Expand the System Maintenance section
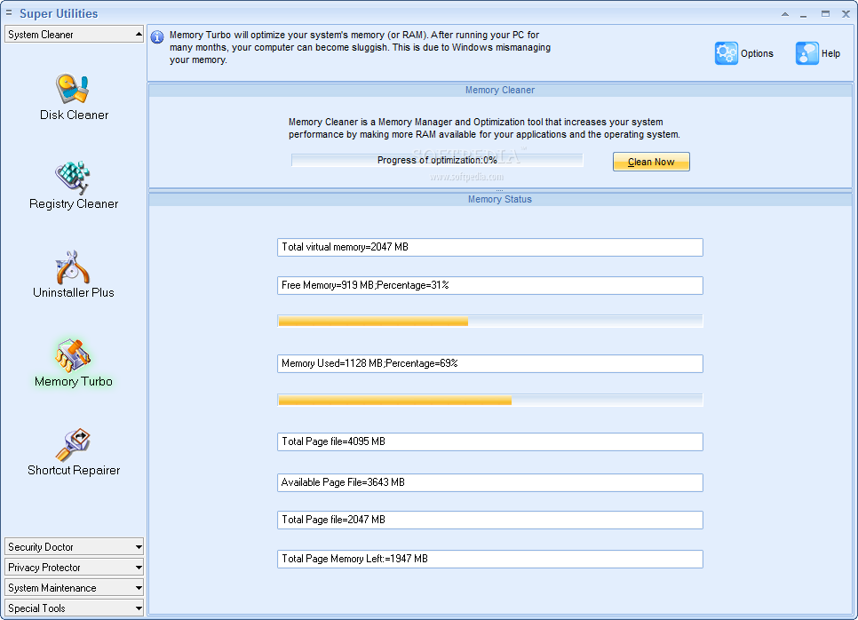 pyautogui.click(x=74, y=588)
